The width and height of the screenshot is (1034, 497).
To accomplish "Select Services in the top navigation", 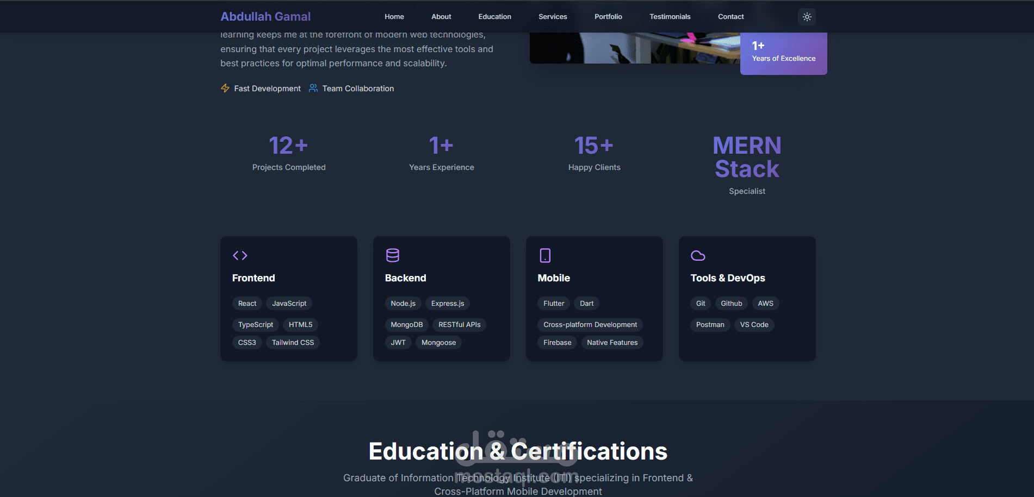I will pyautogui.click(x=553, y=17).
